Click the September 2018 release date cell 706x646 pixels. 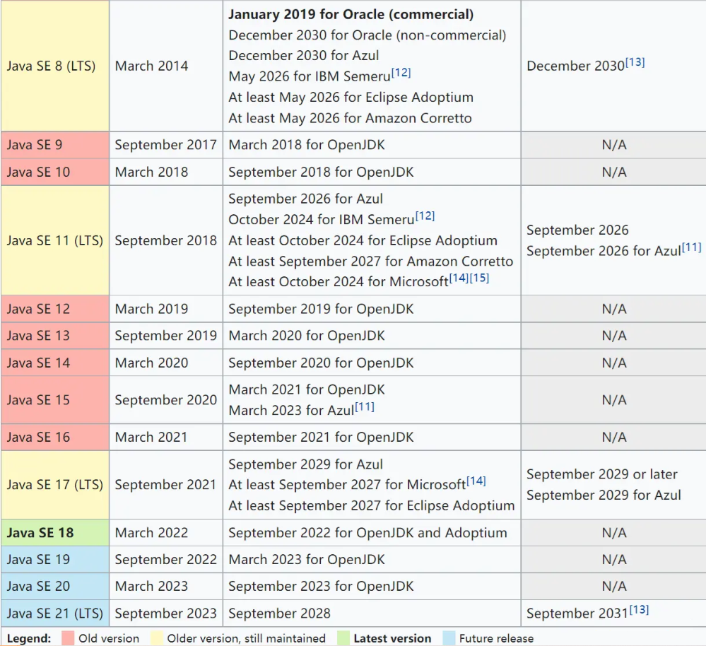click(x=165, y=240)
